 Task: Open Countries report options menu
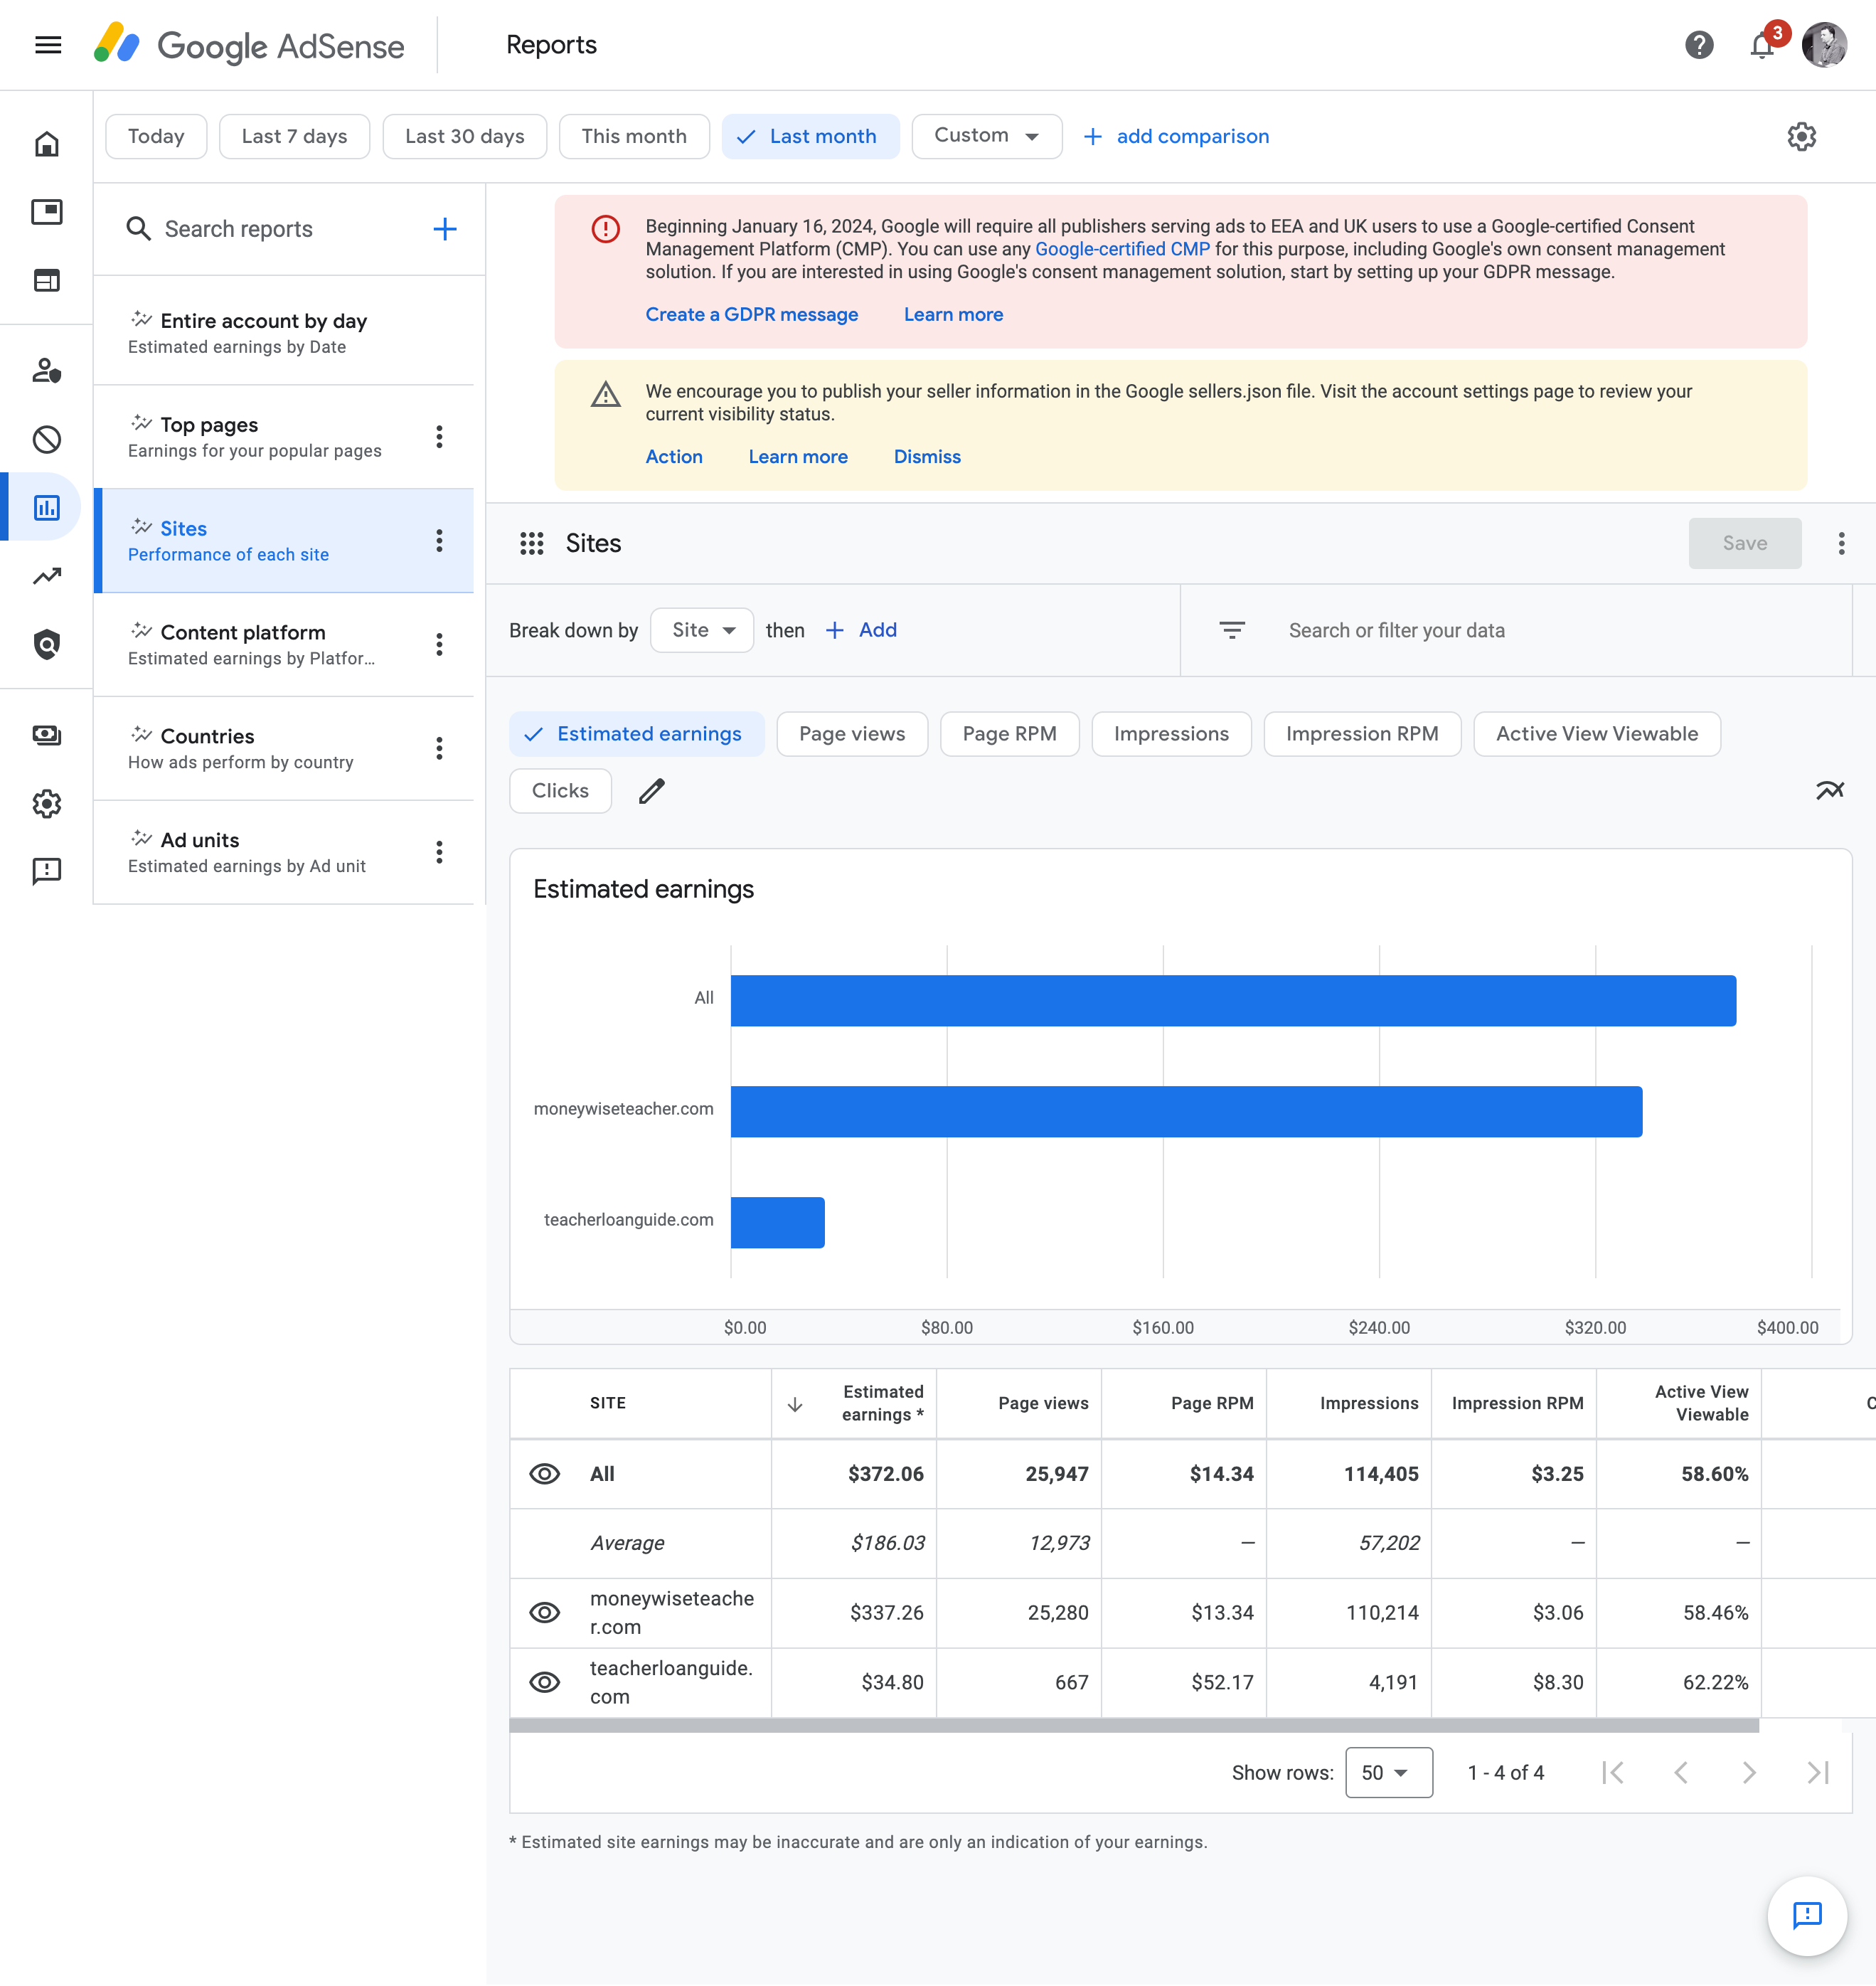439,749
